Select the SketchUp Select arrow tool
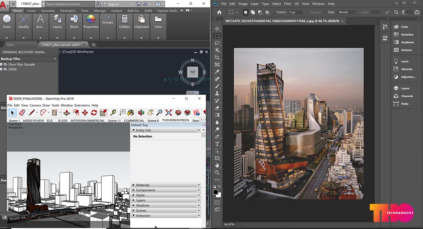Screen dimensions: 423x229 12,112
